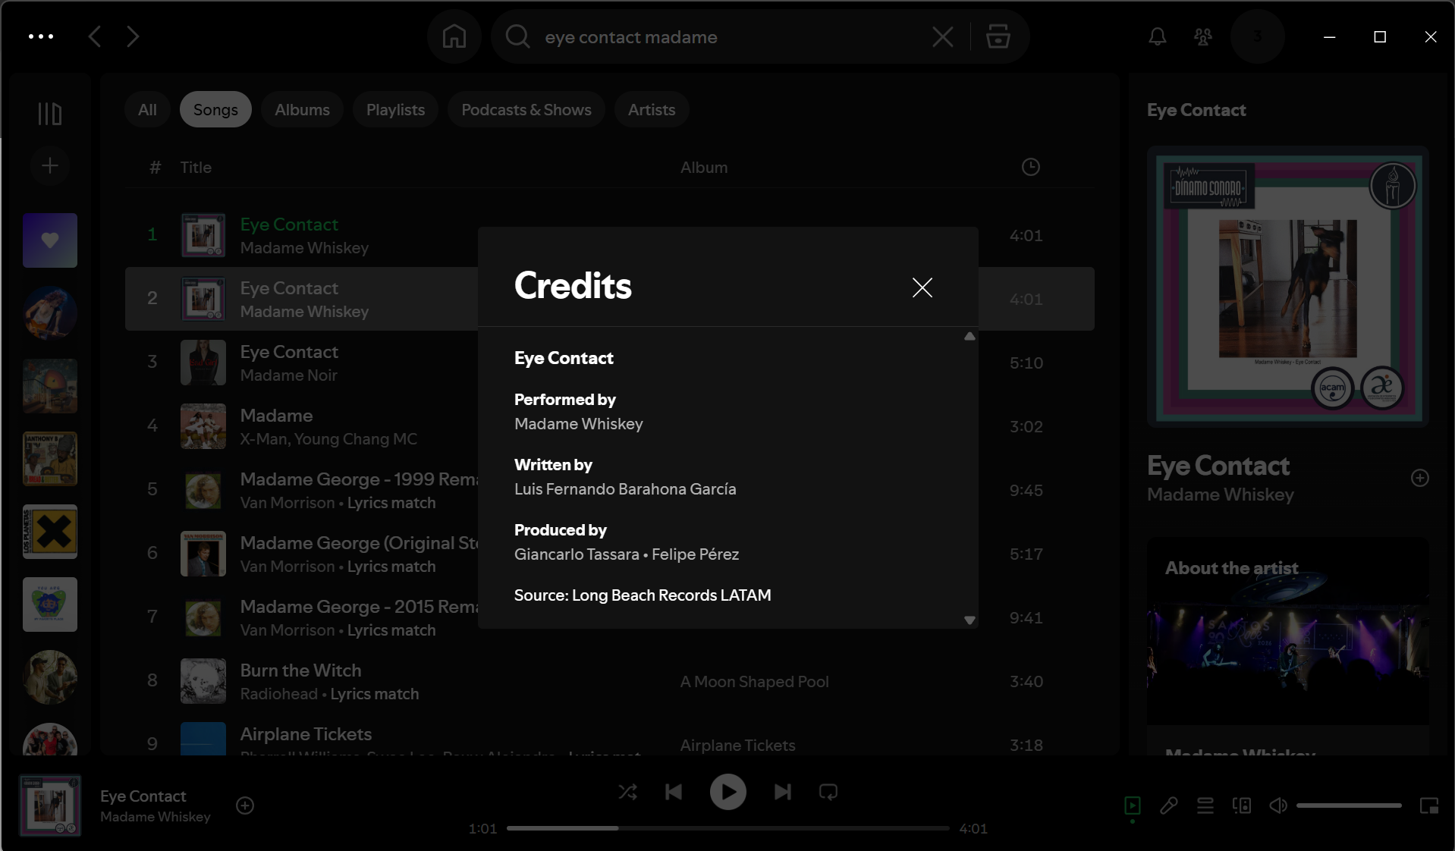Screen dimensions: 1455x851
Task: Open the notifications bell
Action: pyautogui.click(x=1157, y=36)
